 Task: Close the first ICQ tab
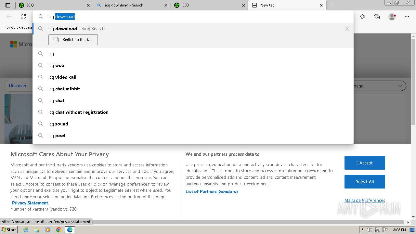pos(88,5)
